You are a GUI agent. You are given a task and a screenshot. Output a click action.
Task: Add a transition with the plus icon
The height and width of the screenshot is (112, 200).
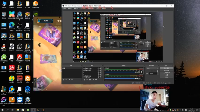point(152,71)
